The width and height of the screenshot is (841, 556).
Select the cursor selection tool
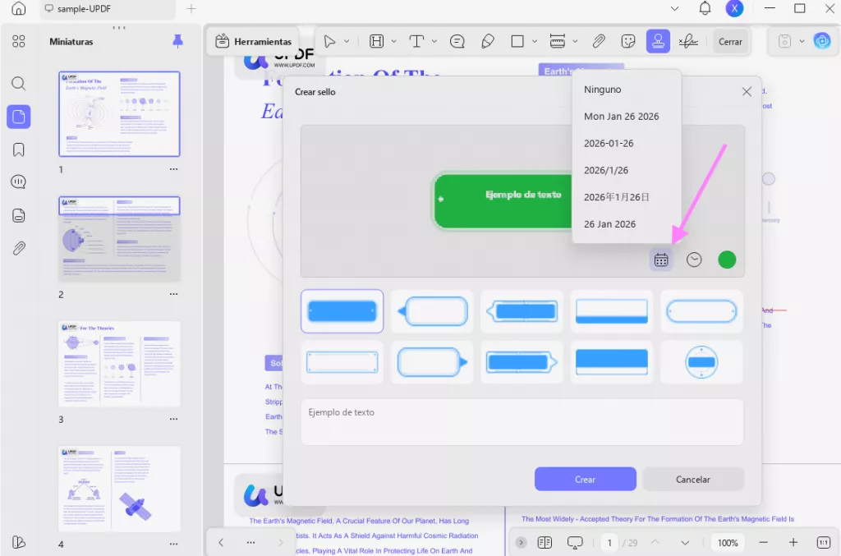tap(329, 41)
